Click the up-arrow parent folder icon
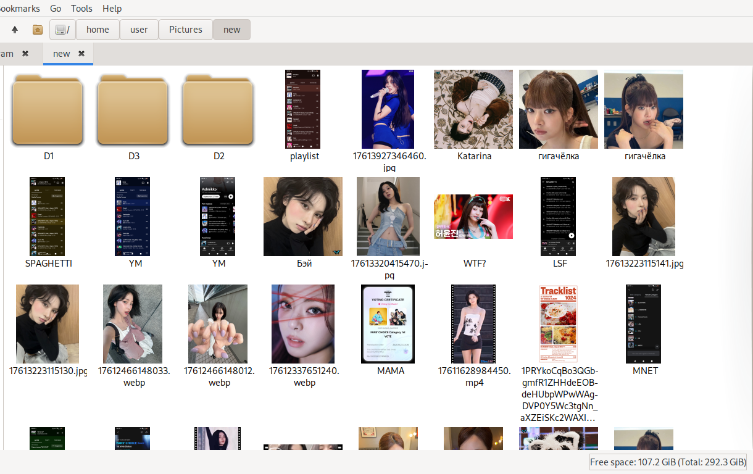This screenshot has width=753, height=474. click(x=15, y=30)
